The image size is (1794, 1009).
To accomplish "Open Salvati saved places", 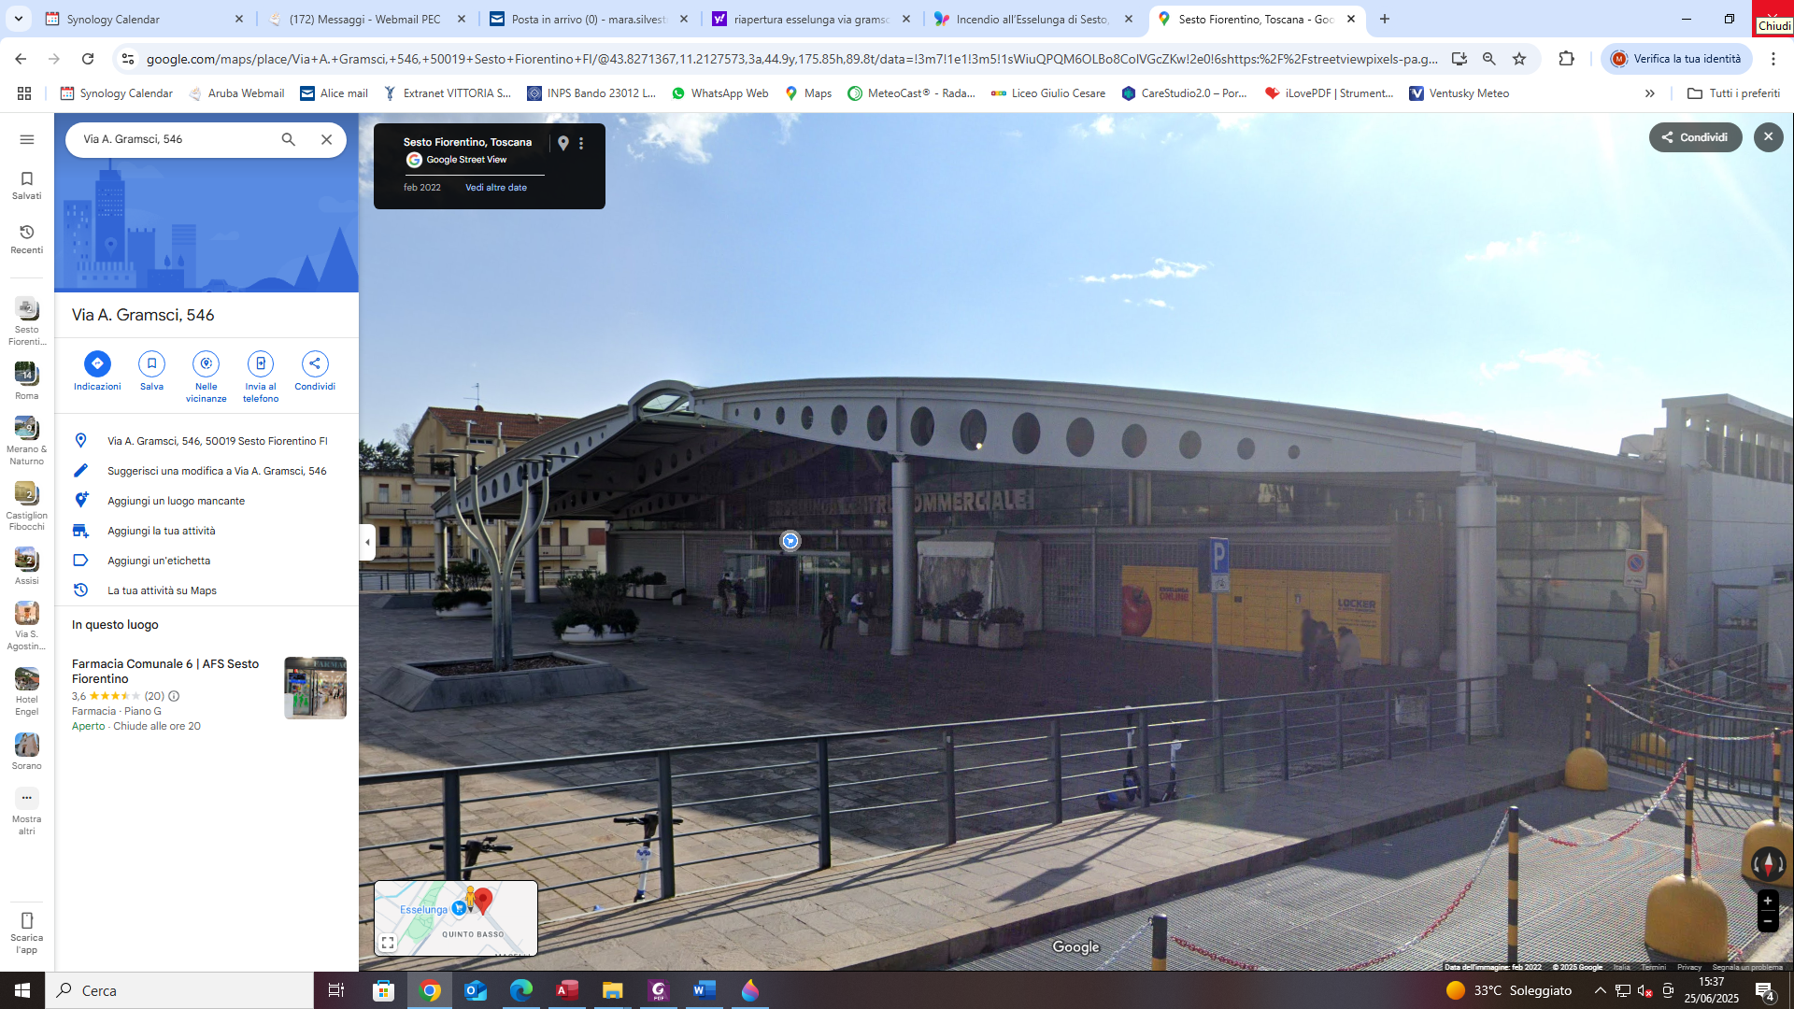I will [x=27, y=184].
